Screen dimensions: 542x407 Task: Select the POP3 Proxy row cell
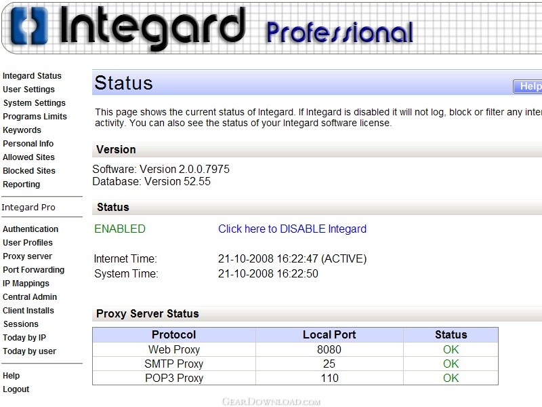point(174,378)
